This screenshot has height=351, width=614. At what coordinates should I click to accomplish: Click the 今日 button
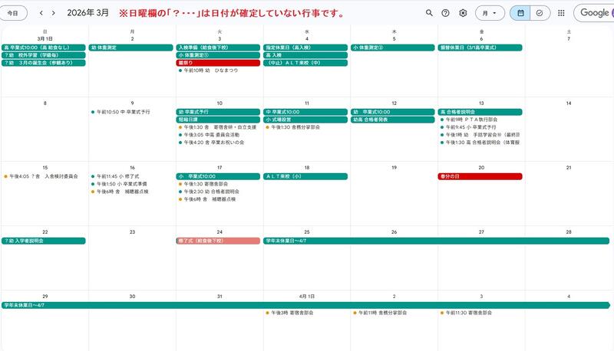pos(13,13)
